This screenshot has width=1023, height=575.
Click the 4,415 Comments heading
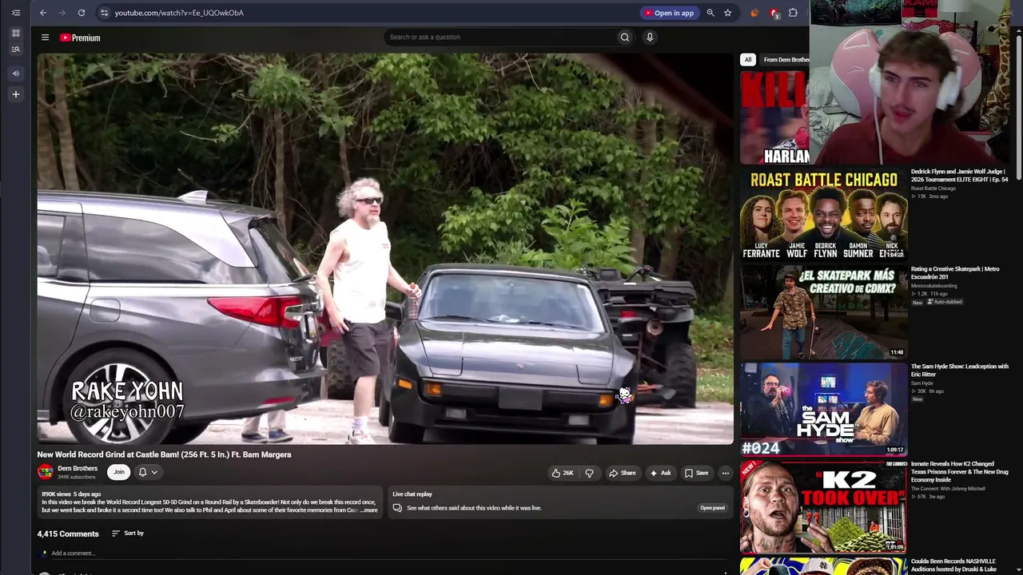click(68, 534)
